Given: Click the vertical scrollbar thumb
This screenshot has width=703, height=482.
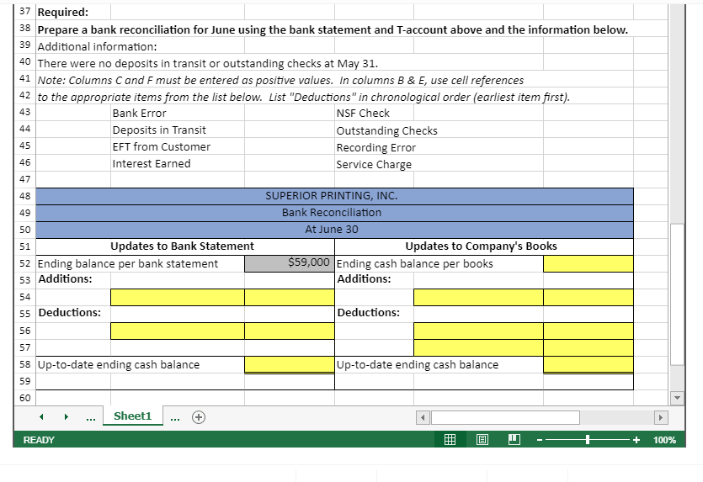Looking at the screenshot, I should tap(677, 294).
